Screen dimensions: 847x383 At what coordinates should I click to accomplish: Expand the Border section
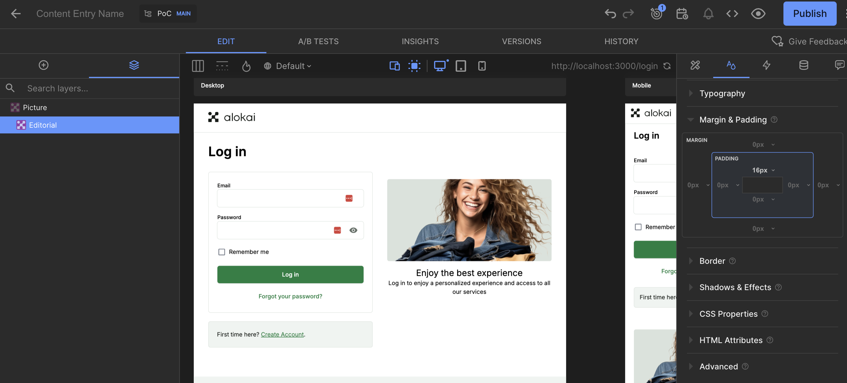pos(712,261)
